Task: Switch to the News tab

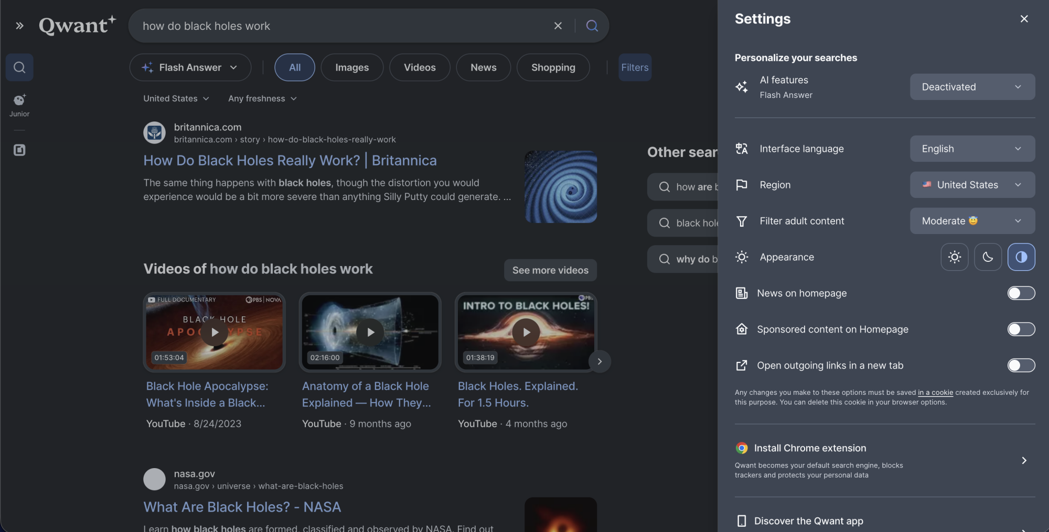Action: coord(484,68)
